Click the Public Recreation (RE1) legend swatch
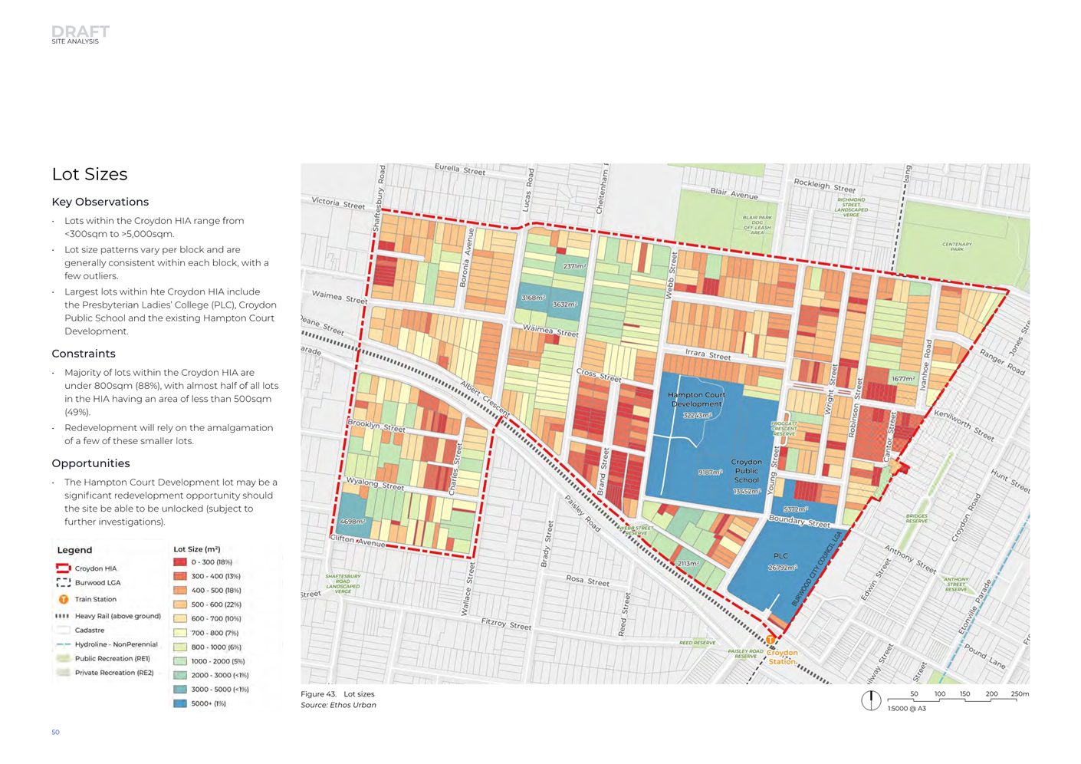1081x764 pixels. [x=63, y=658]
